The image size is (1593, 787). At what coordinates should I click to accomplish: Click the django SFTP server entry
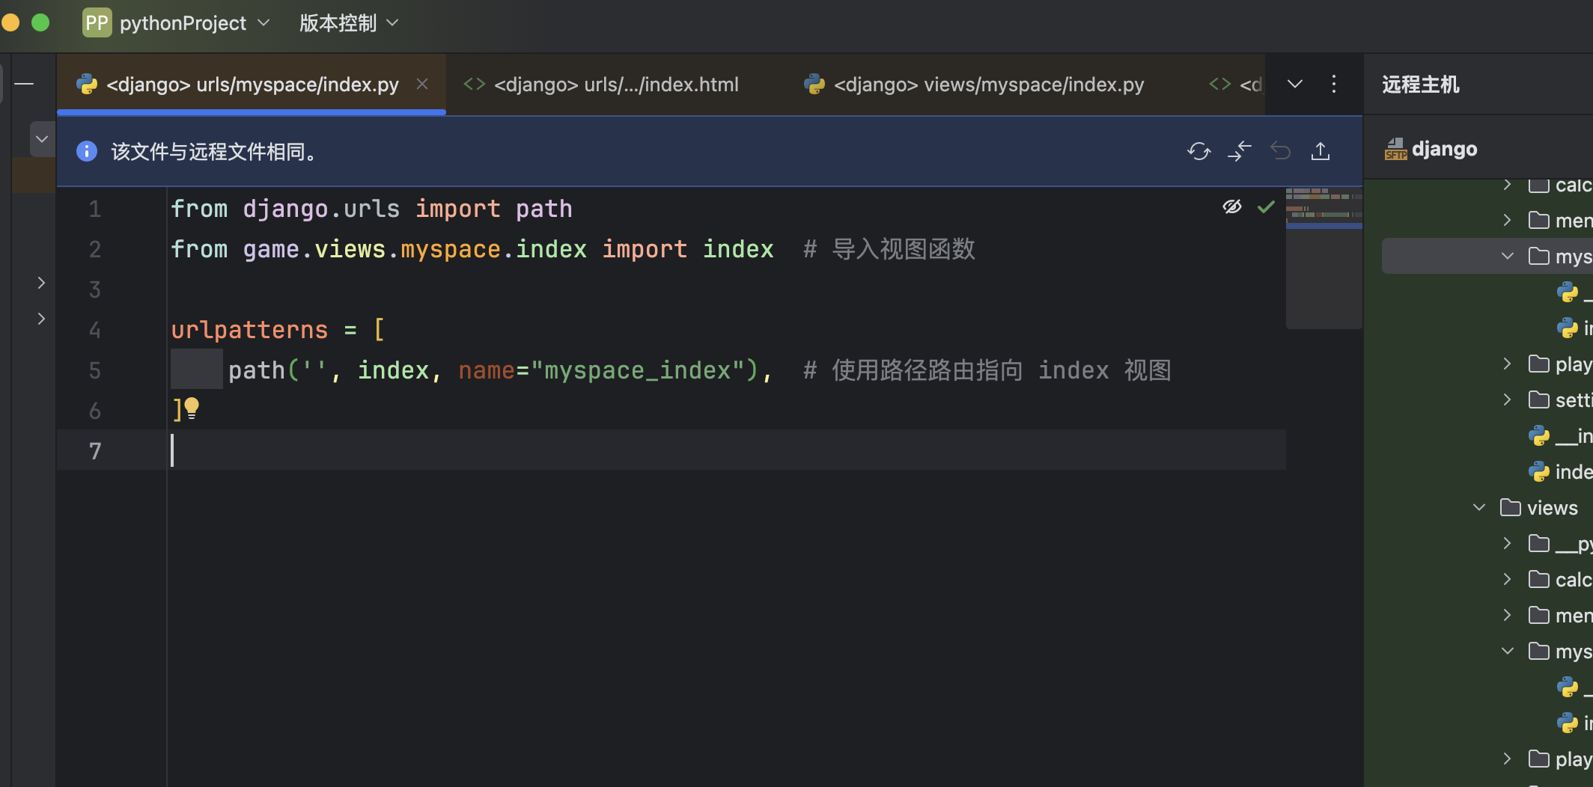pyautogui.click(x=1431, y=149)
